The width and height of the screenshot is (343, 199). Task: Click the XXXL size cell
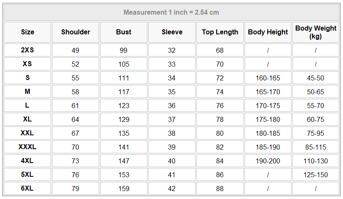28,147
